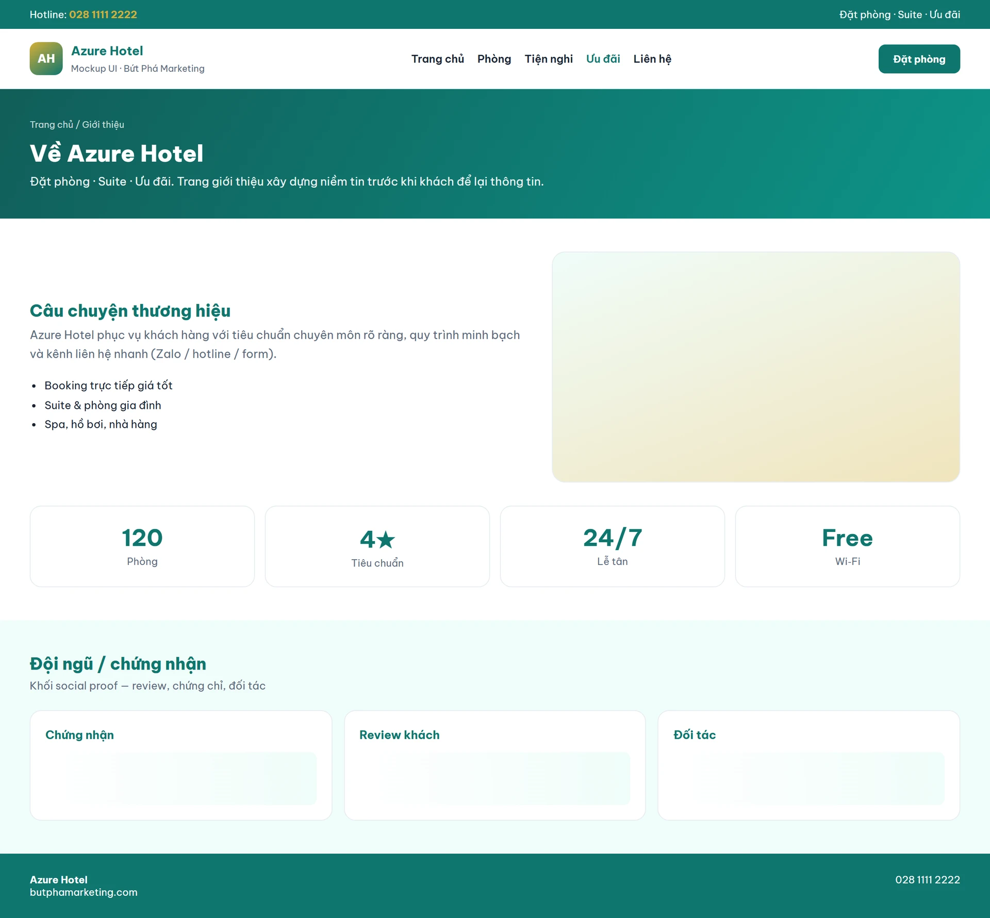Click the 24/7 Lễ tân stat card

pyautogui.click(x=613, y=546)
